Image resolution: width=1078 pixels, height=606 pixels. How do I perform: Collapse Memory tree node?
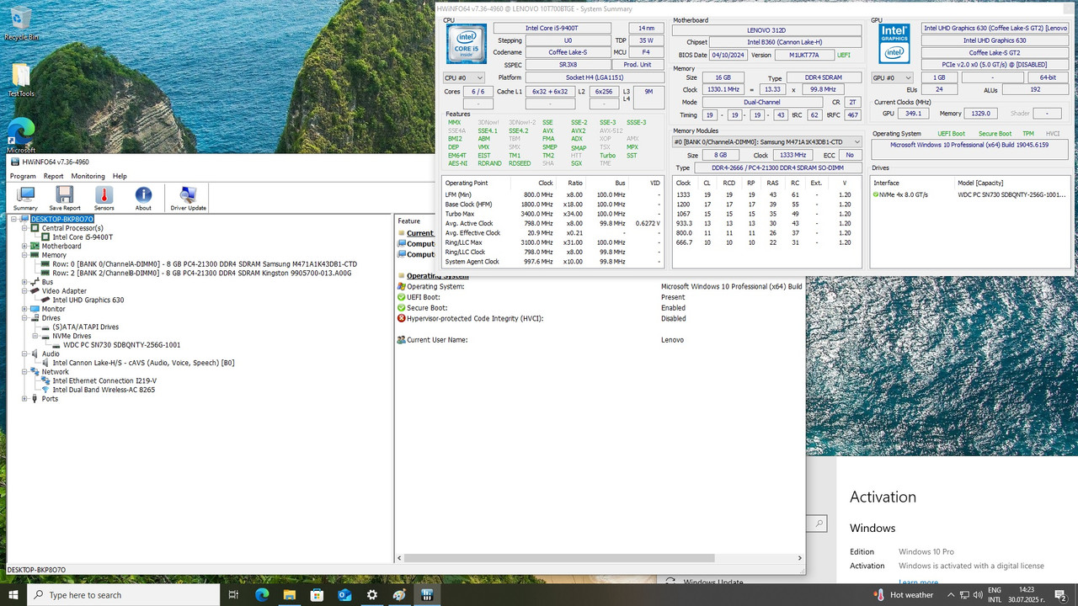[24, 255]
